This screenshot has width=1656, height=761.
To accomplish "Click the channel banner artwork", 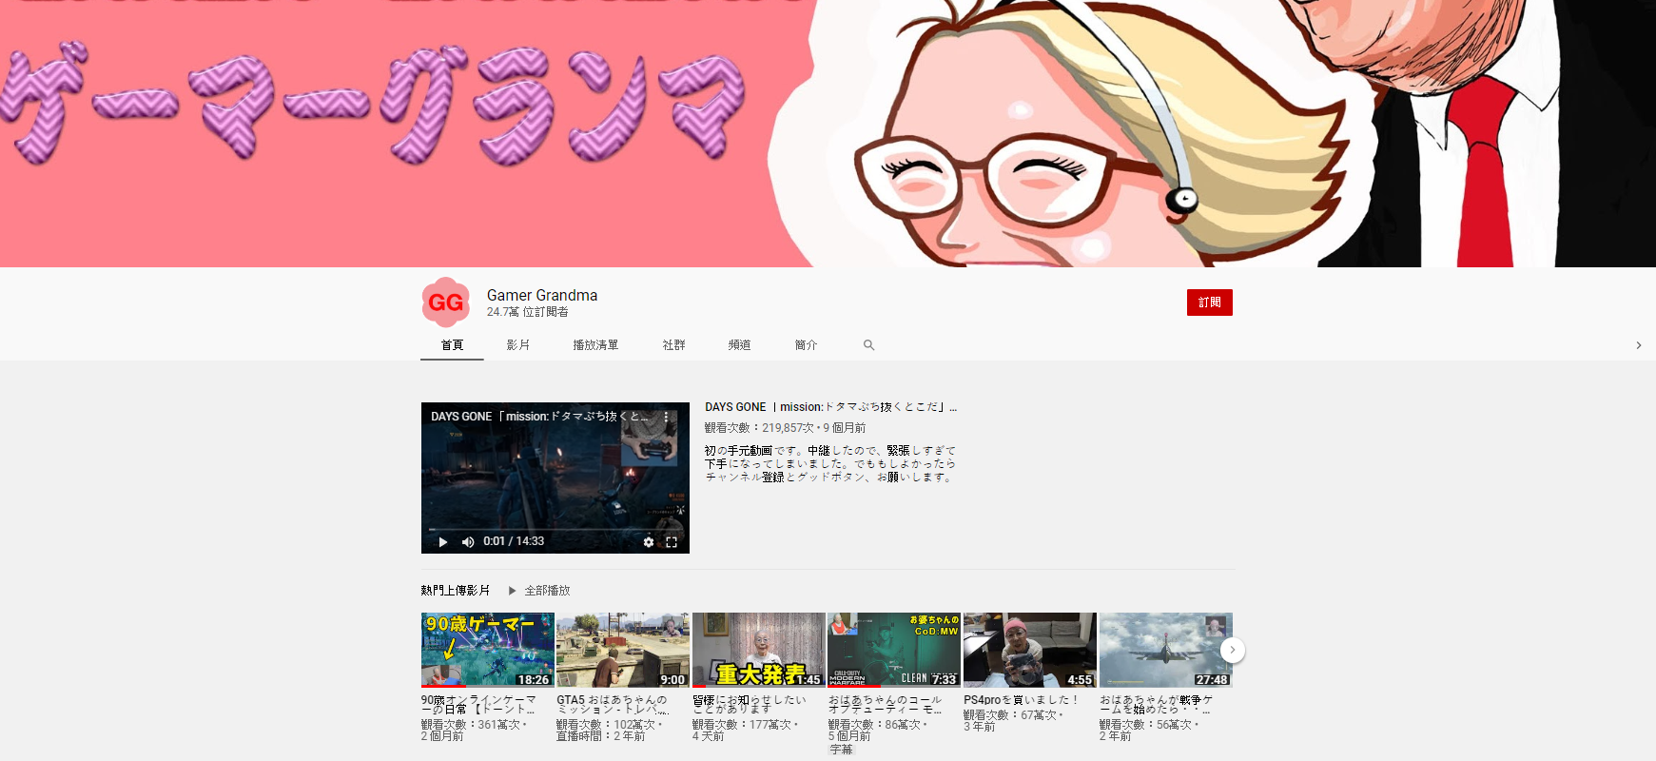I will tap(828, 133).
